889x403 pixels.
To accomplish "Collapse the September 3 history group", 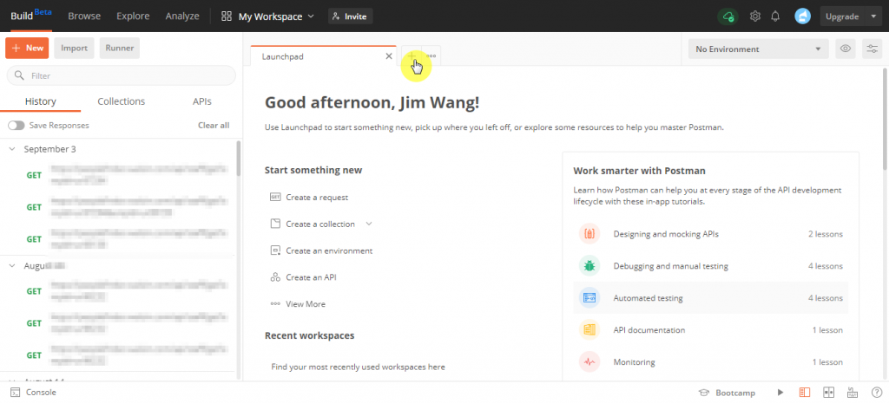I will tap(12, 149).
